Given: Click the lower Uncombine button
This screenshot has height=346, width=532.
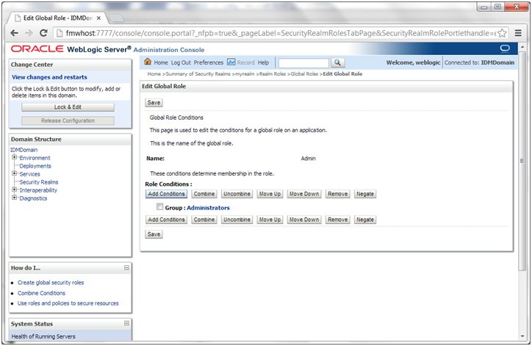Looking at the screenshot, I should [237, 220].
